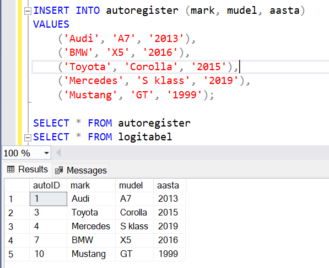Select the mudel column header

[x=134, y=185]
